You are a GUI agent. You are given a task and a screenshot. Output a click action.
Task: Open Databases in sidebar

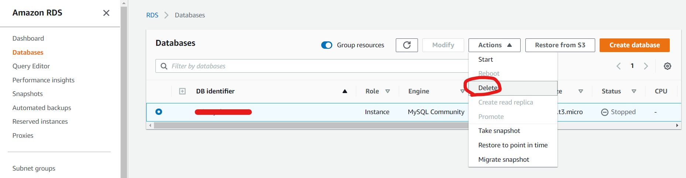pyautogui.click(x=28, y=52)
